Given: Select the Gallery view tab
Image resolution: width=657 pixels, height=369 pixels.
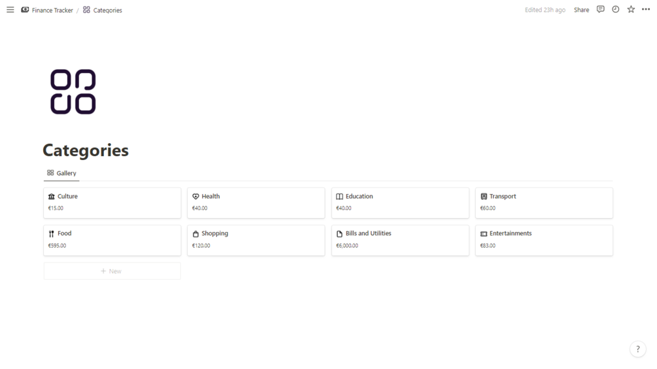Looking at the screenshot, I should (x=61, y=173).
